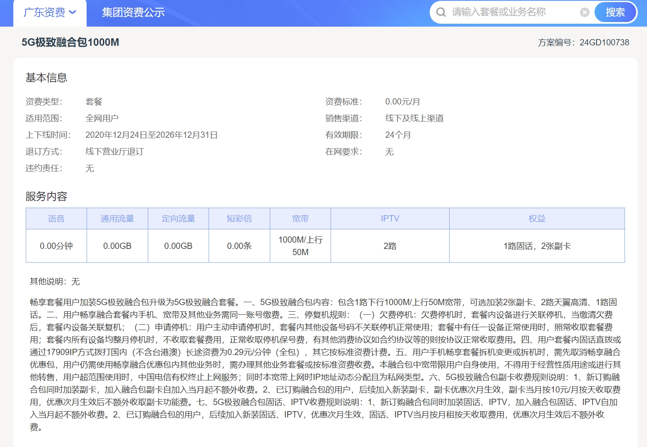Image resolution: width=647 pixels, height=447 pixels.
Task: Select the title 5G极致融合包1000M
Action: (70, 42)
